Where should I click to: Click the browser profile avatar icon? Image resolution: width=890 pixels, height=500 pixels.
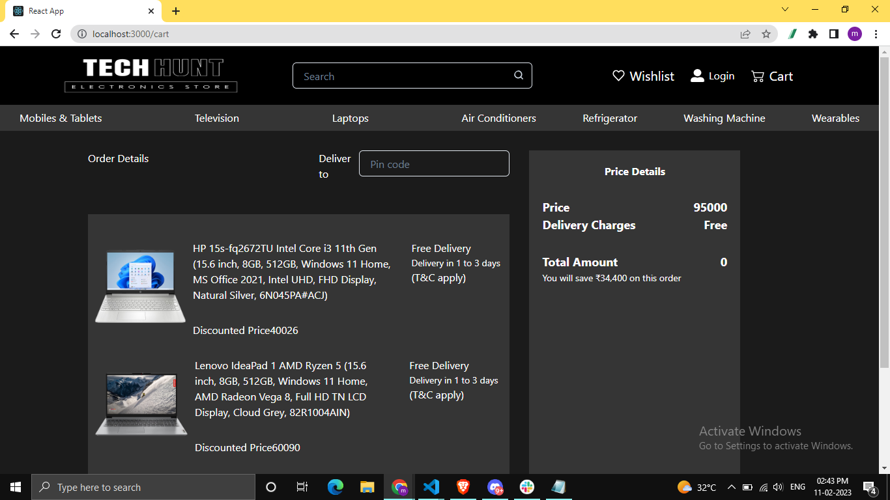854,33
